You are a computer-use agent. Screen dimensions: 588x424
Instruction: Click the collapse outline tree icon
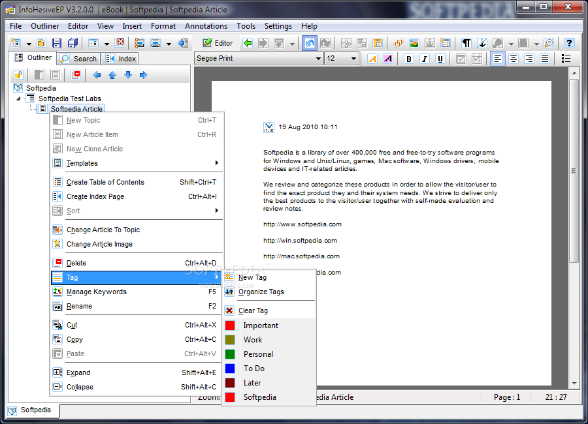(155, 43)
